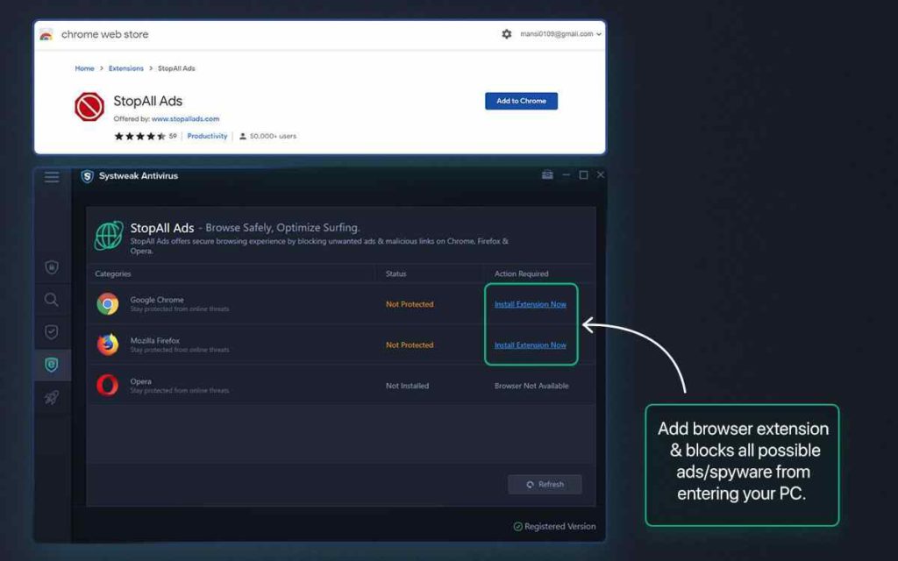Click the StopAll Ads red stop-sign logo
This screenshot has width=898, height=561.
pos(89,107)
